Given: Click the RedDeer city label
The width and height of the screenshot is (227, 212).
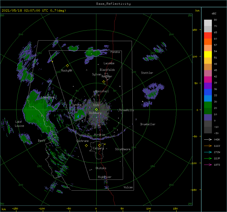Looking at the screenshot, I should (107, 76).
